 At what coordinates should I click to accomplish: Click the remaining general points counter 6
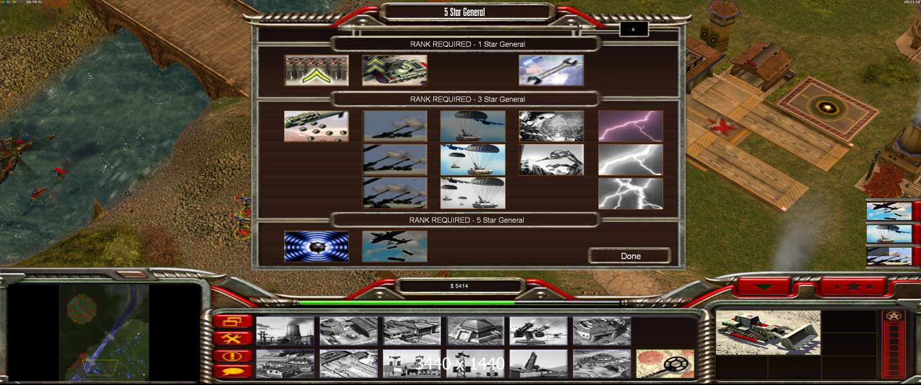tap(634, 29)
